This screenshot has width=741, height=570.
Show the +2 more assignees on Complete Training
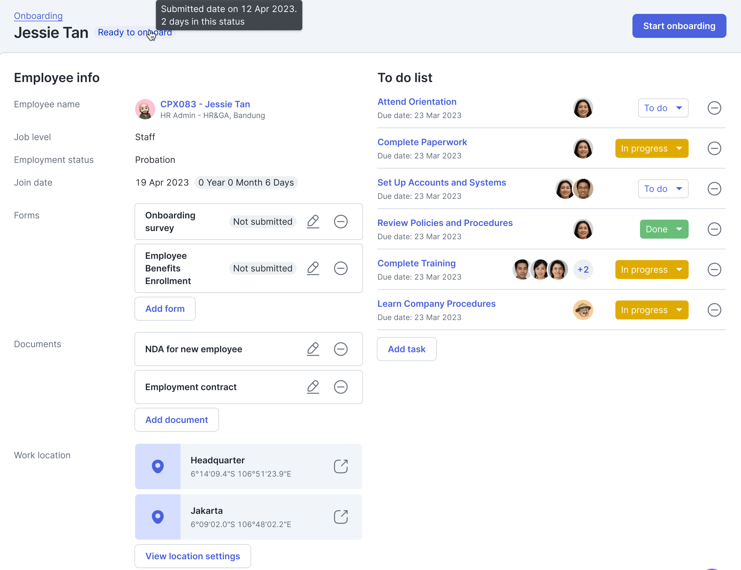(583, 270)
